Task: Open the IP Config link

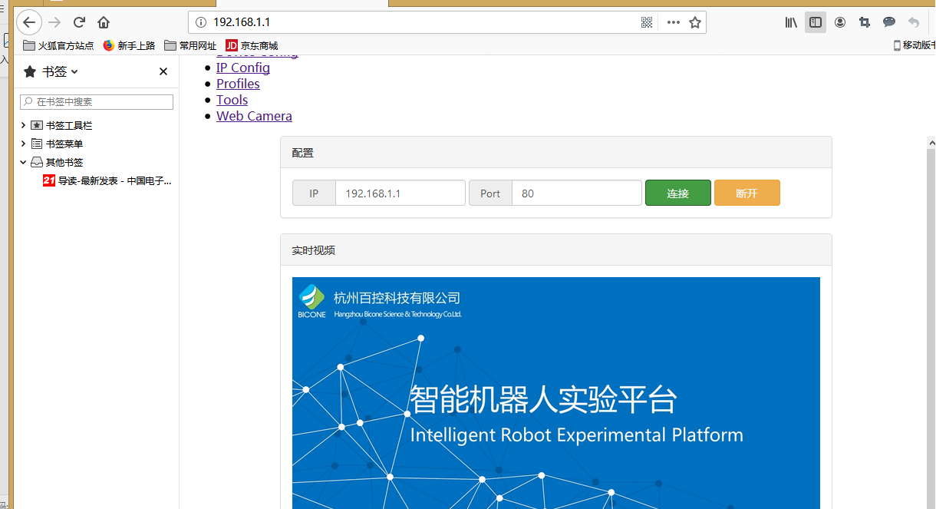Action: 243,68
